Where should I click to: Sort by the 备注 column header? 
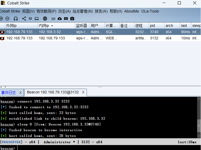tap(127, 26)
